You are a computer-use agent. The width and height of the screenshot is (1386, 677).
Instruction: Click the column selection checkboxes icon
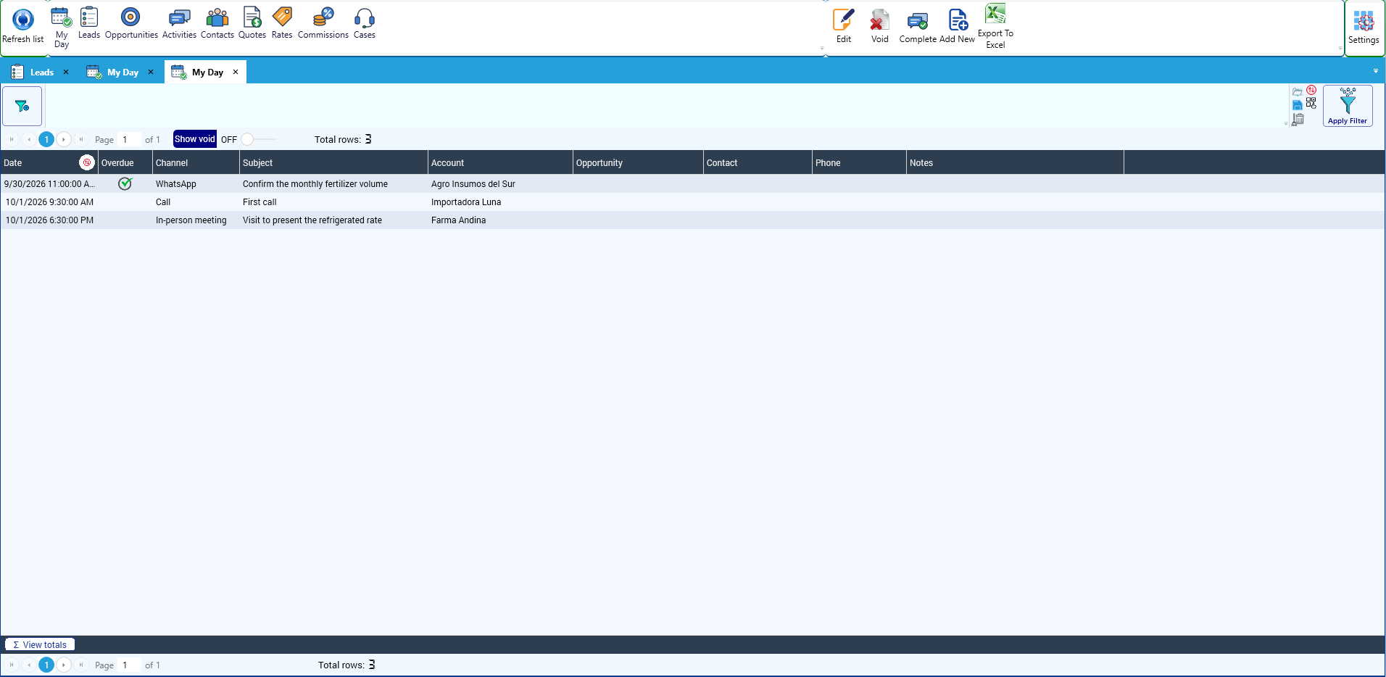point(1311,104)
